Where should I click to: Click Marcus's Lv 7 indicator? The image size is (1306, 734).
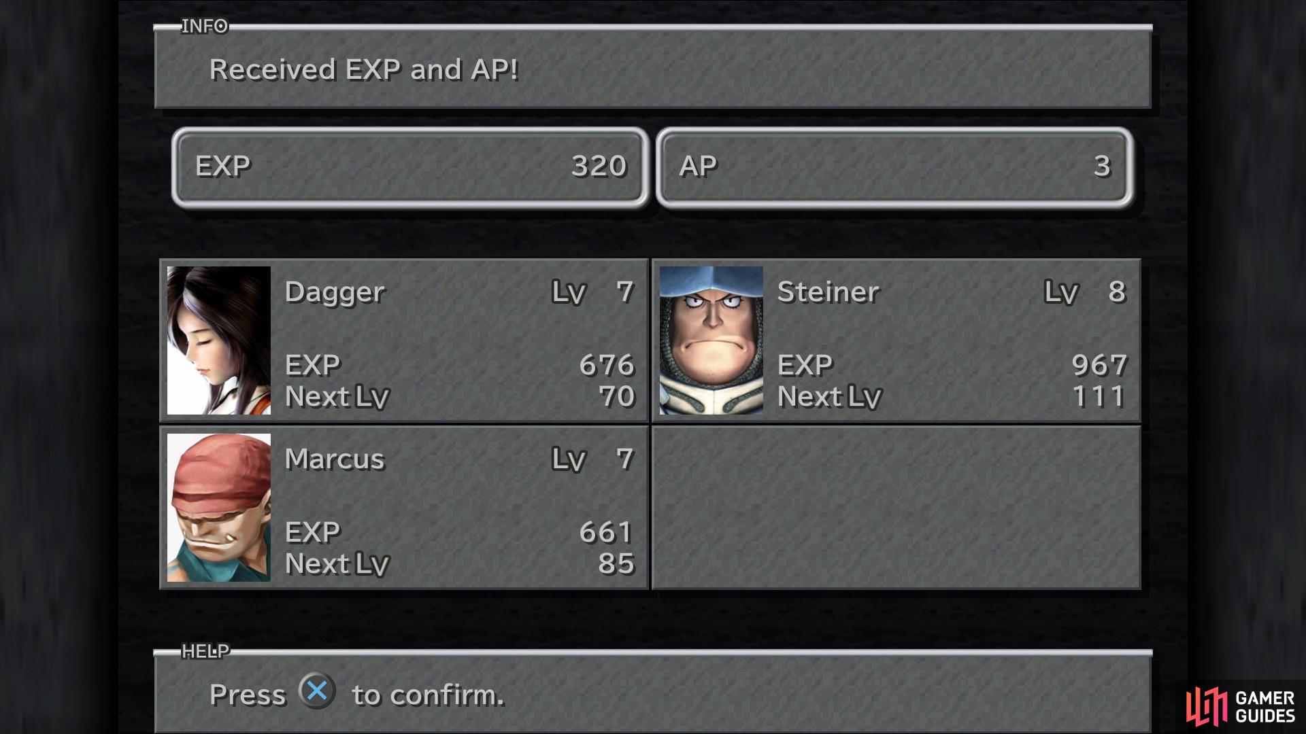(593, 459)
